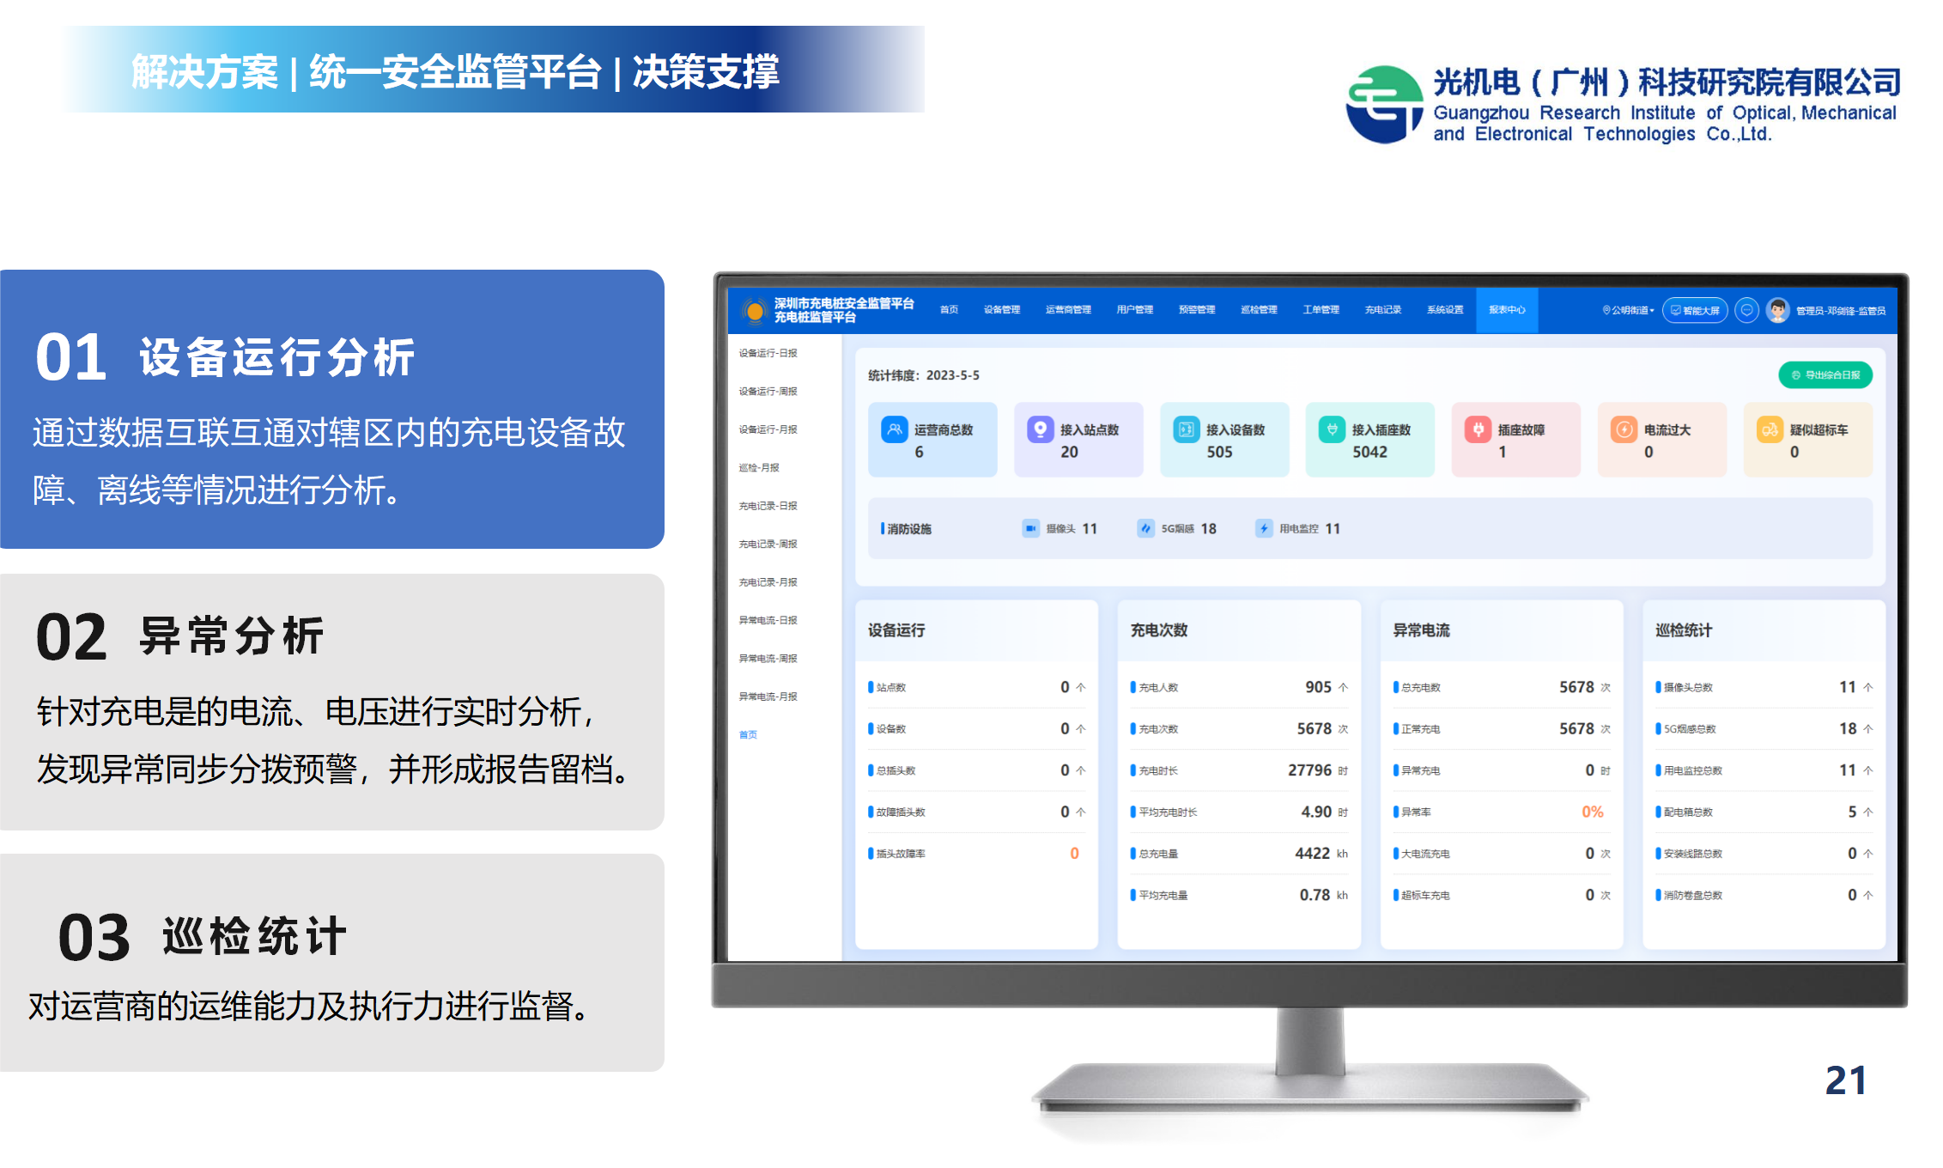Click the orange 电流过大 lightning icon
1943x1168 pixels.
1624,429
